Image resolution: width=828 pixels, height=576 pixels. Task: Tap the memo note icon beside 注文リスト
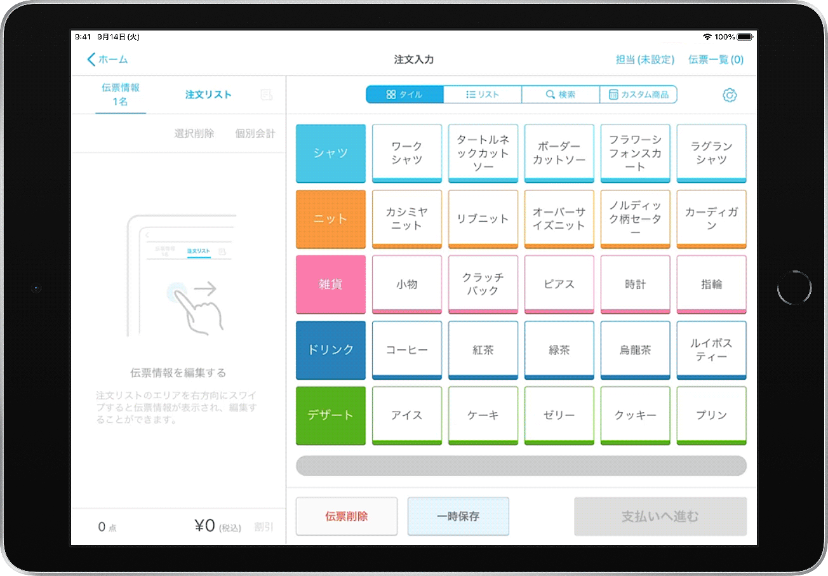267,95
